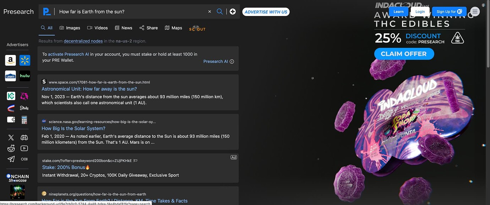Click the YouTube social icon
The width and height of the screenshot is (490, 205).
pos(24,149)
